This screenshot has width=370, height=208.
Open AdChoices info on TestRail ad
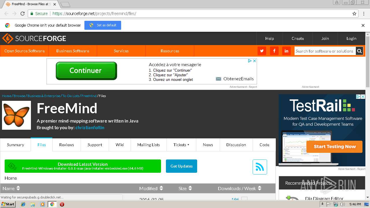coord(358,97)
